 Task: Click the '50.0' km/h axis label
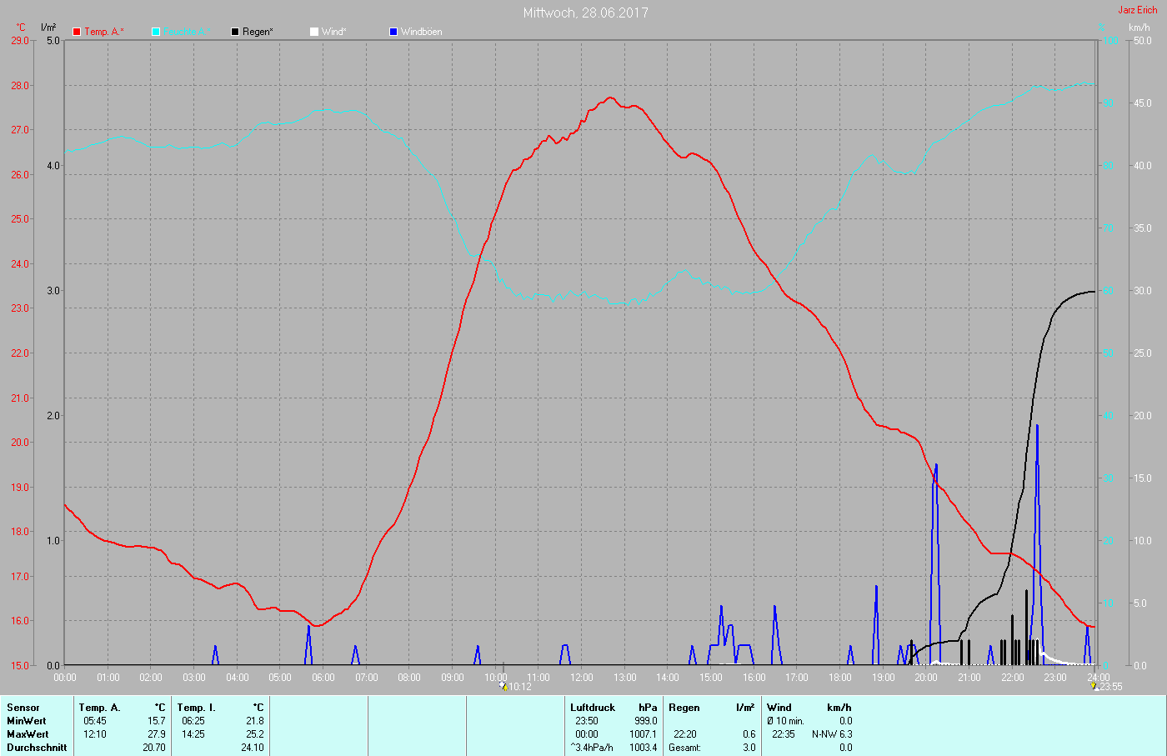[1142, 40]
